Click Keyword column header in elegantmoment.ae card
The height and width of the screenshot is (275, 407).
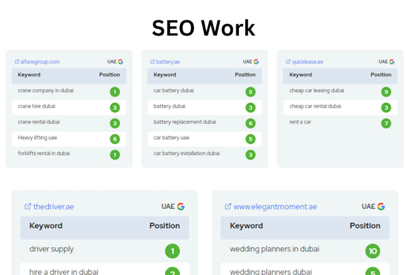[x=247, y=226]
